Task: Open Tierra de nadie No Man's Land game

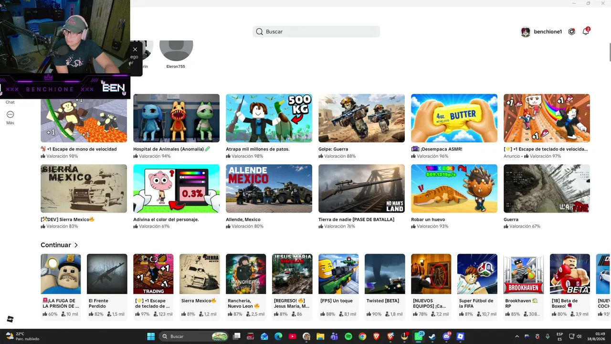Action: [x=362, y=189]
